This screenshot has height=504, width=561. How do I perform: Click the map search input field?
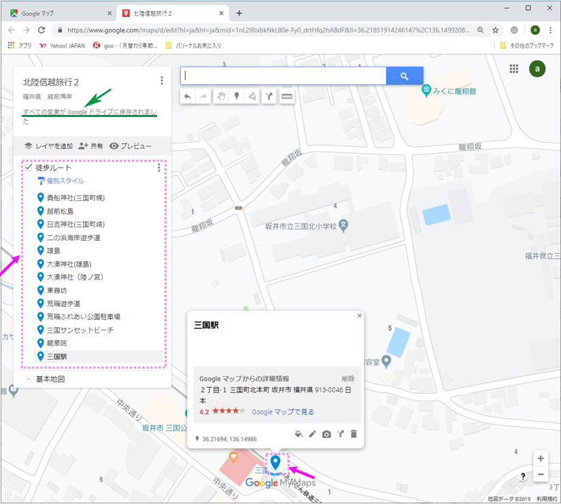tap(284, 76)
